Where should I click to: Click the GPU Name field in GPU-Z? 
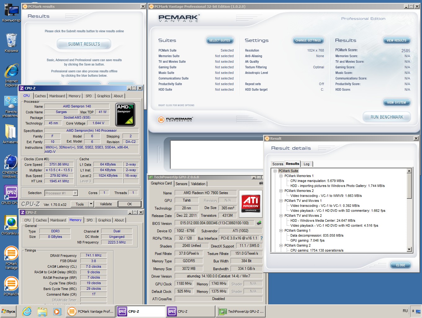click(206, 193)
